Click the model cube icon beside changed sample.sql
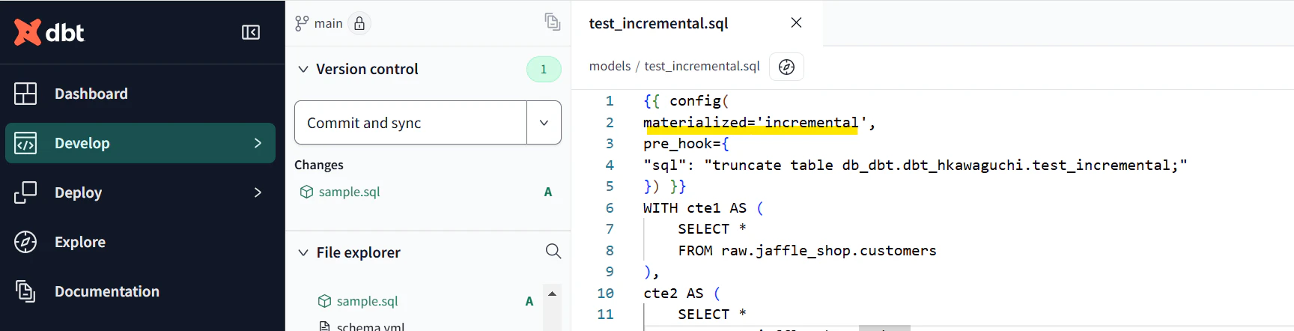Viewport: 1294px width, 331px height. tap(306, 192)
